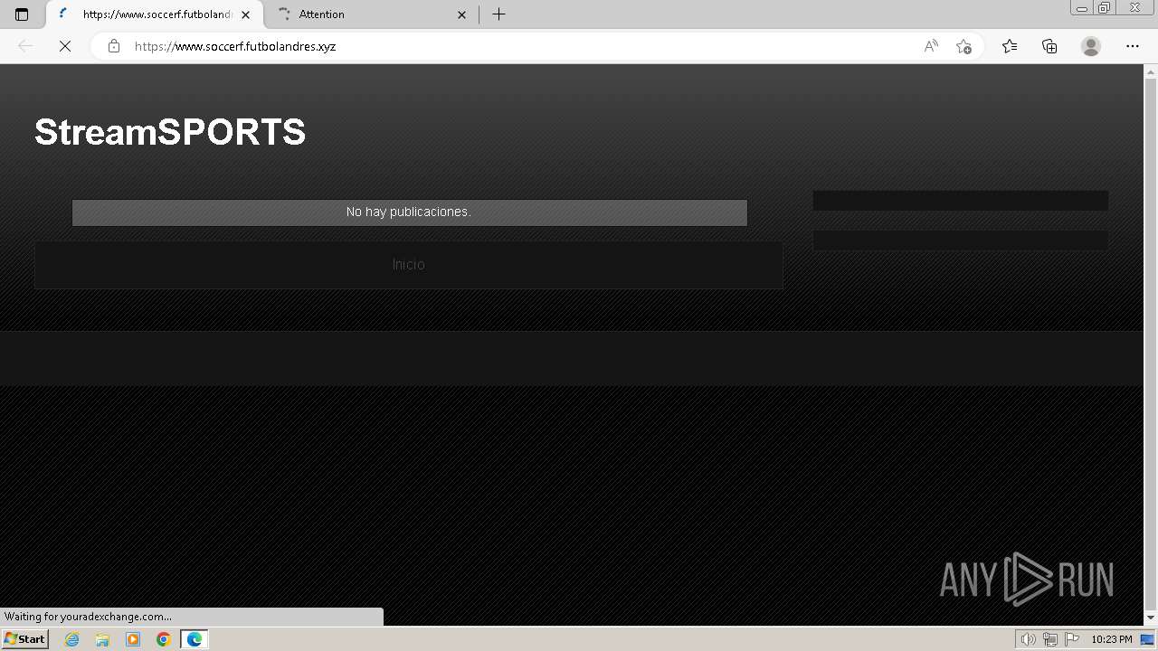Screen dimensions: 1158x651
Task: Minimize the Edge browser window
Action: pyautogui.click(x=1082, y=8)
